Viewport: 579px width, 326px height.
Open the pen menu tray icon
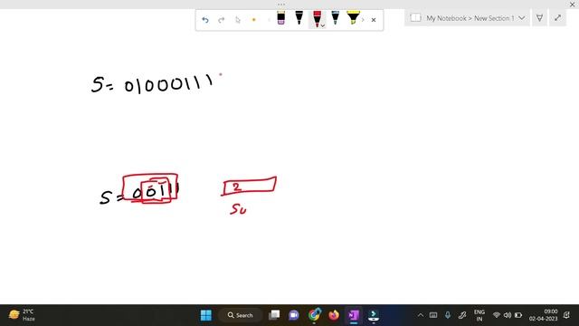tap(462, 315)
